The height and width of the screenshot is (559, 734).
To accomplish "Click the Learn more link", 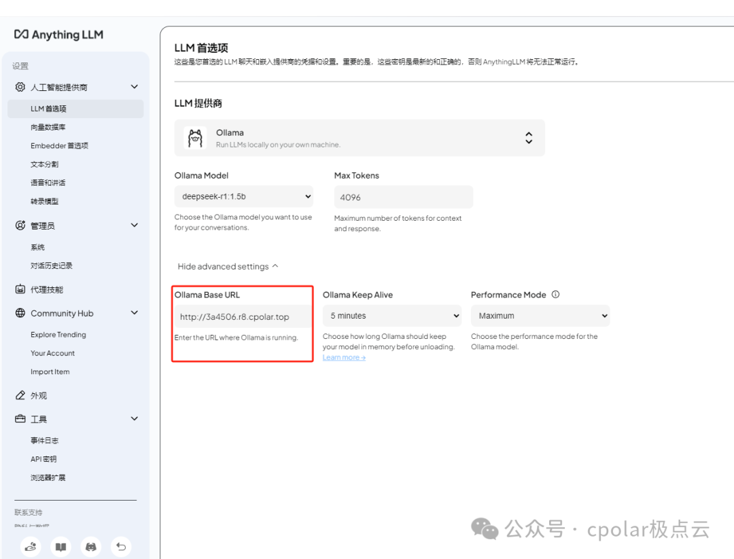I will pos(344,357).
